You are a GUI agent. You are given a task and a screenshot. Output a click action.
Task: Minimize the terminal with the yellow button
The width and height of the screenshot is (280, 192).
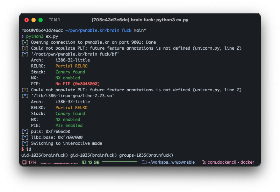34,20
